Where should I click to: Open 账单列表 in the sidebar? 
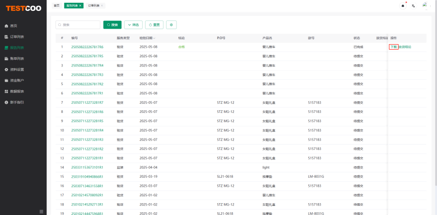pyautogui.click(x=17, y=58)
